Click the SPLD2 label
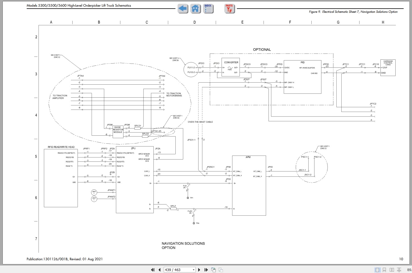This screenshot has height=273, width=412. (145, 134)
